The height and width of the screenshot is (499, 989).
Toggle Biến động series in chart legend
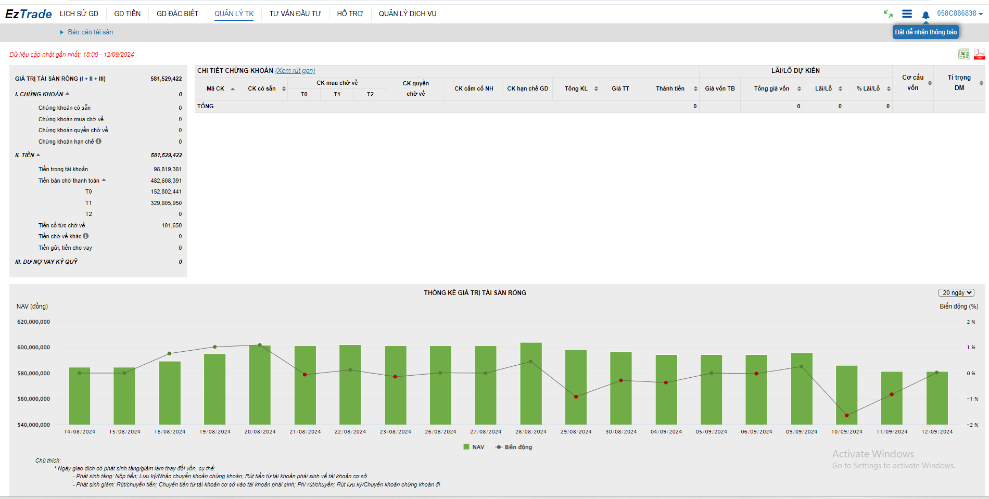tap(514, 447)
